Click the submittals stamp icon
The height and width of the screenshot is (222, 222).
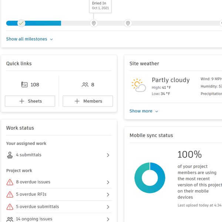pyautogui.click(x=10, y=155)
